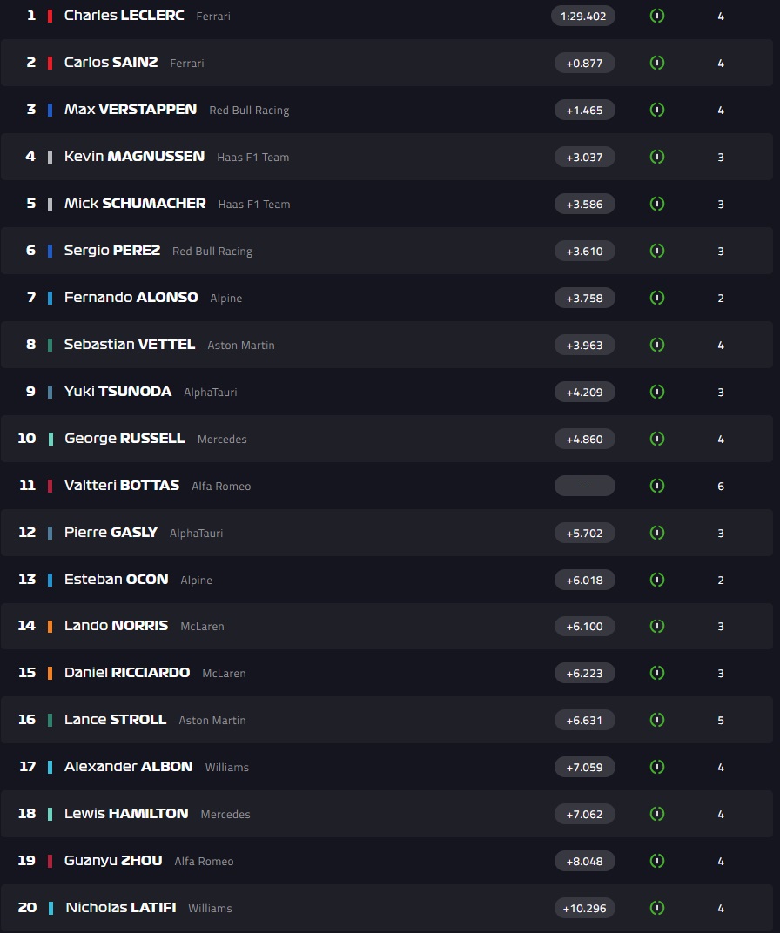The height and width of the screenshot is (933, 780).
Task: Select the Sergio PEREZ driver name
Action: (112, 251)
